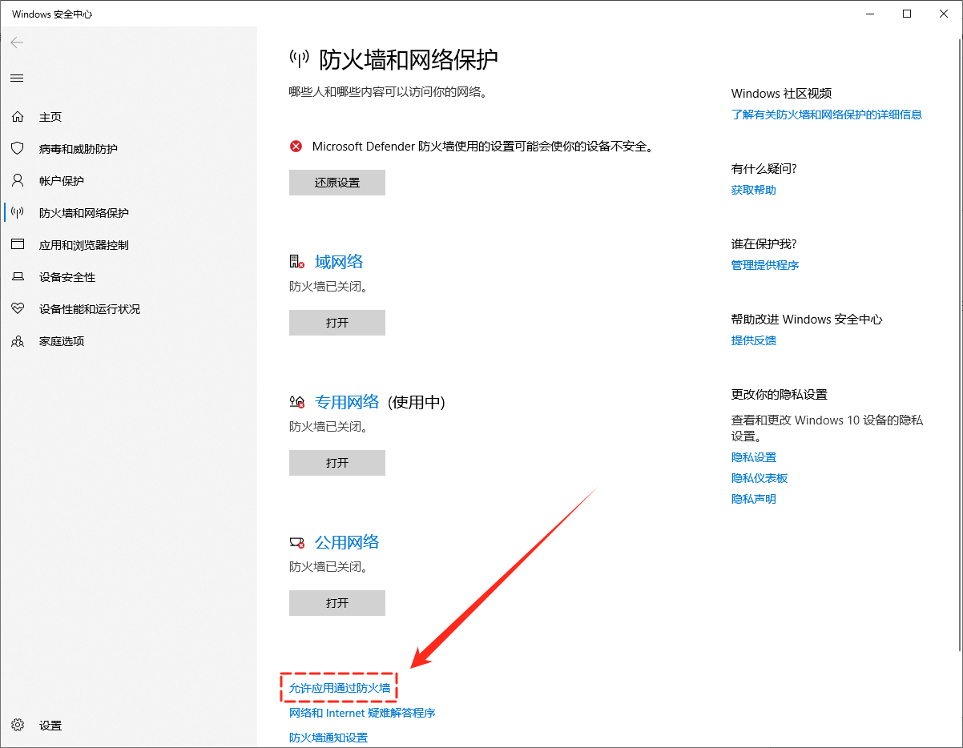Click the 有什么疑问? heading
The width and height of the screenshot is (963, 748).
tap(764, 169)
